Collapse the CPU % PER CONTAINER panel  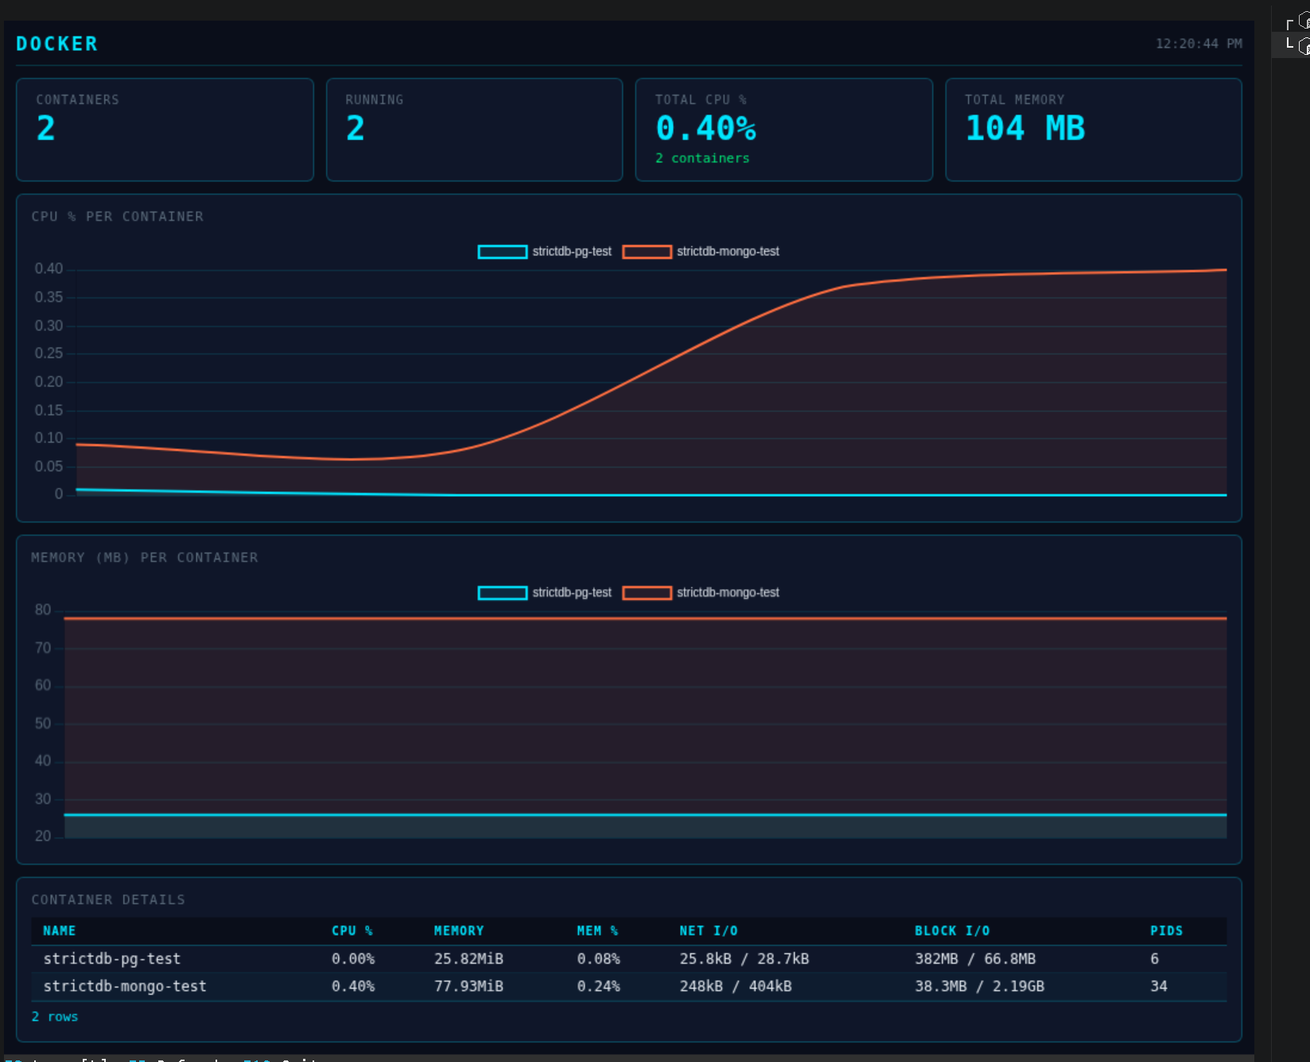point(117,216)
